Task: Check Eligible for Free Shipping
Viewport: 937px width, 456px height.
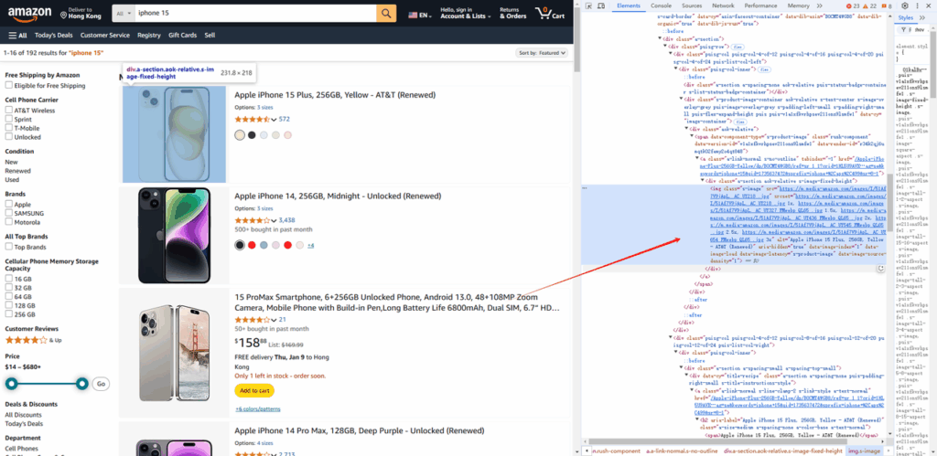Action: [9, 86]
